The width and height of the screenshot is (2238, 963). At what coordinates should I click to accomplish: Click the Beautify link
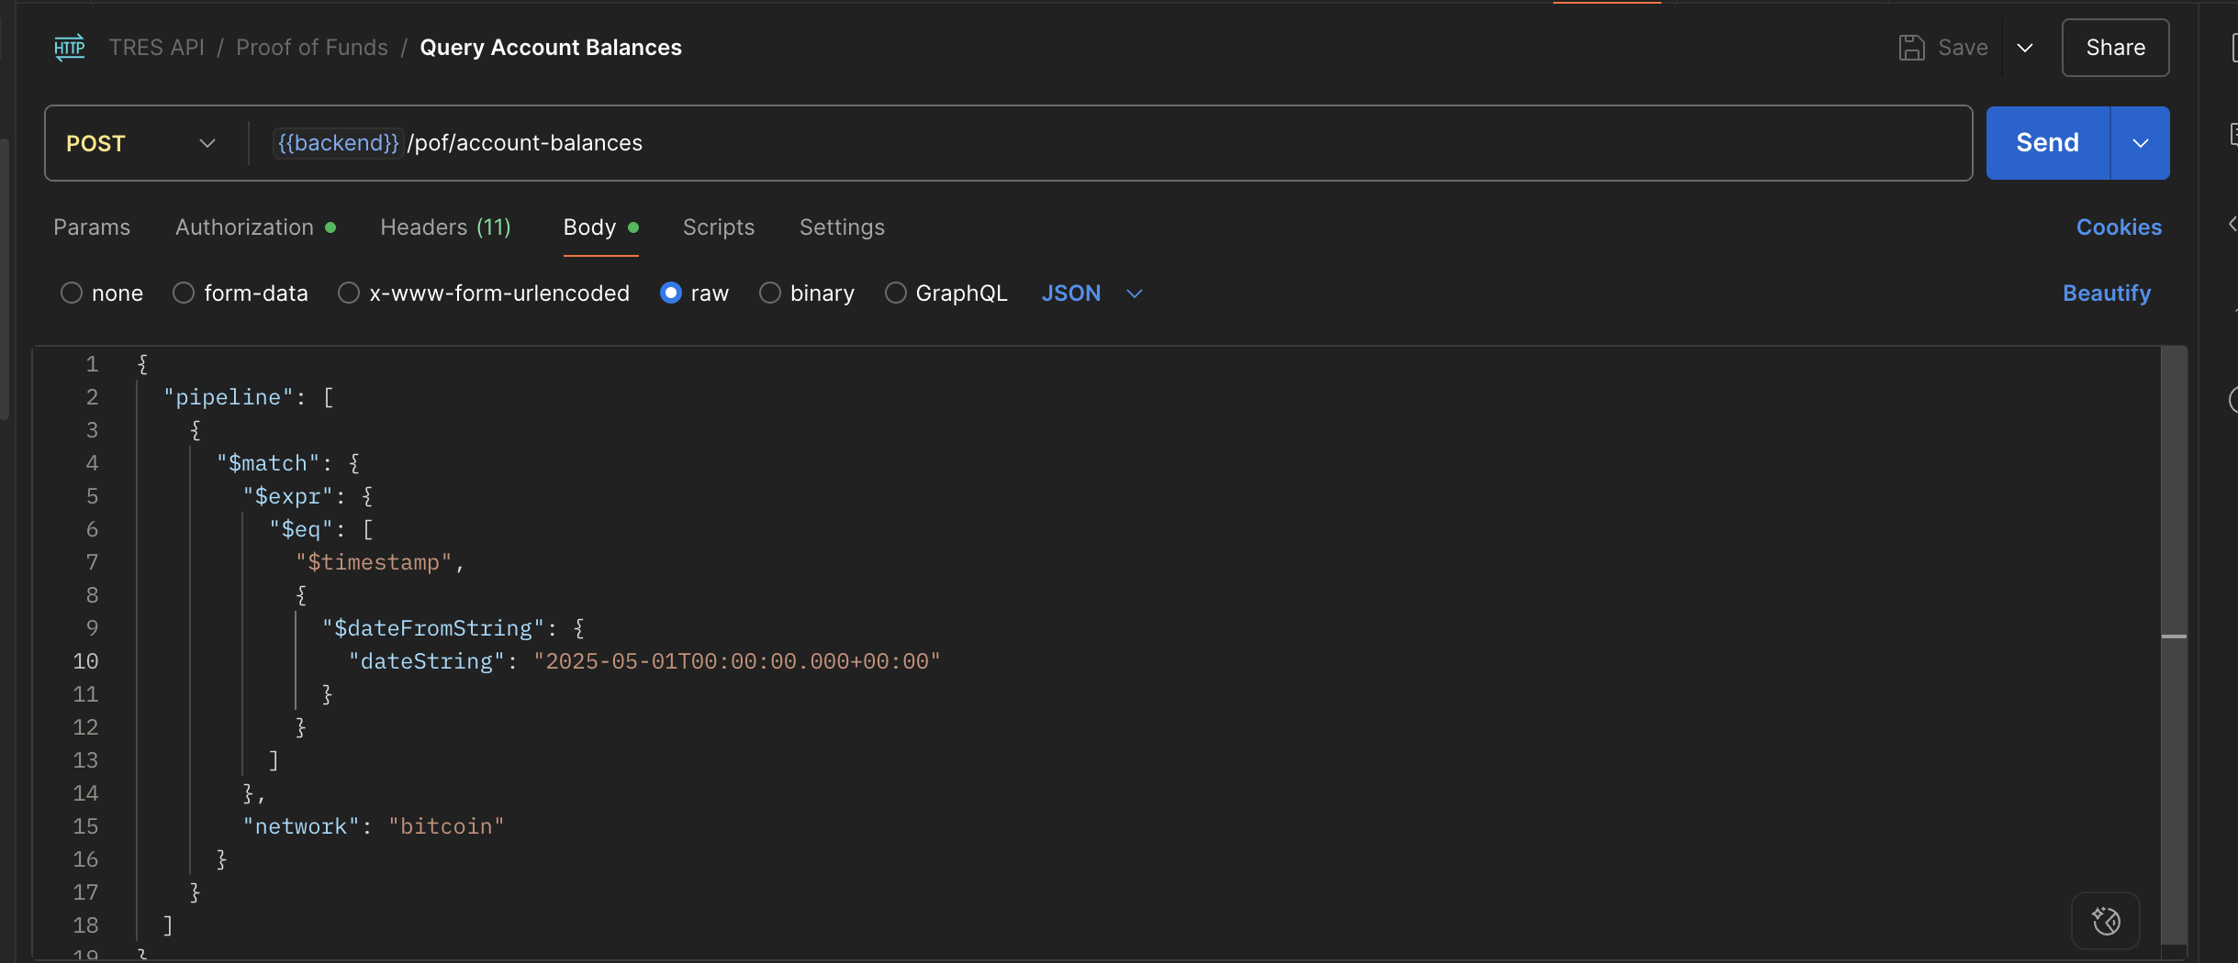2106,293
